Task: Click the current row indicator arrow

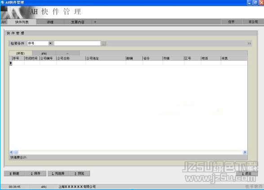Action: [11, 63]
